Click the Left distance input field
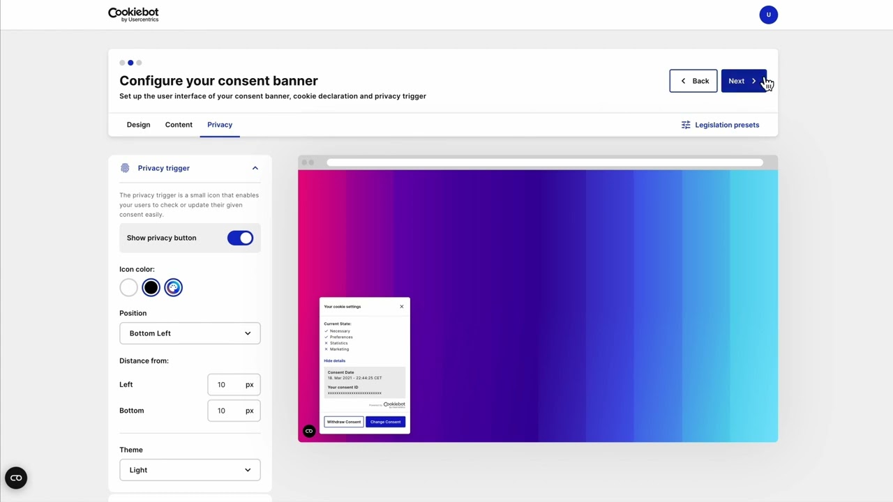This screenshot has width=893, height=502. [225, 385]
